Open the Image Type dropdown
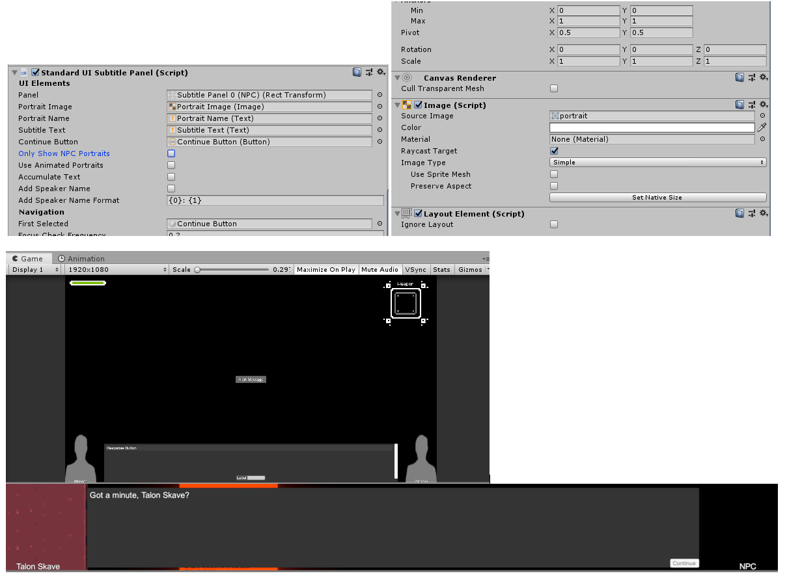This screenshot has height=580, width=787. click(x=657, y=163)
